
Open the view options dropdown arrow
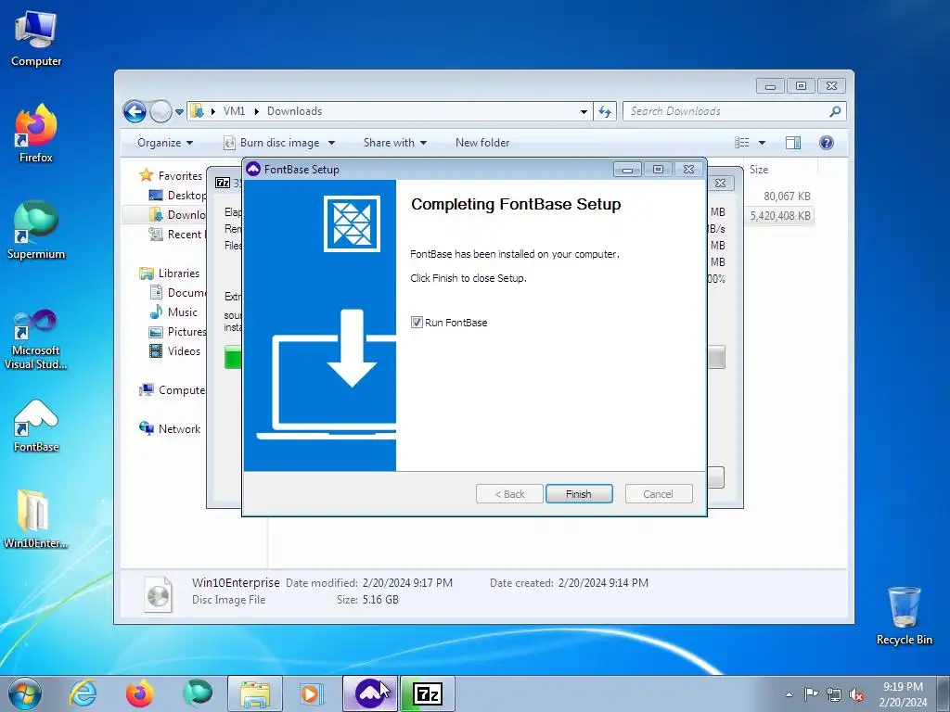tap(762, 143)
